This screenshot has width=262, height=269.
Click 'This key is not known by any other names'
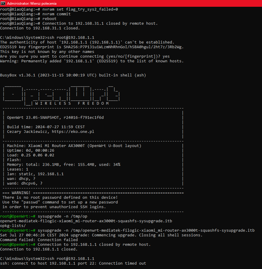tap(47, 52)
